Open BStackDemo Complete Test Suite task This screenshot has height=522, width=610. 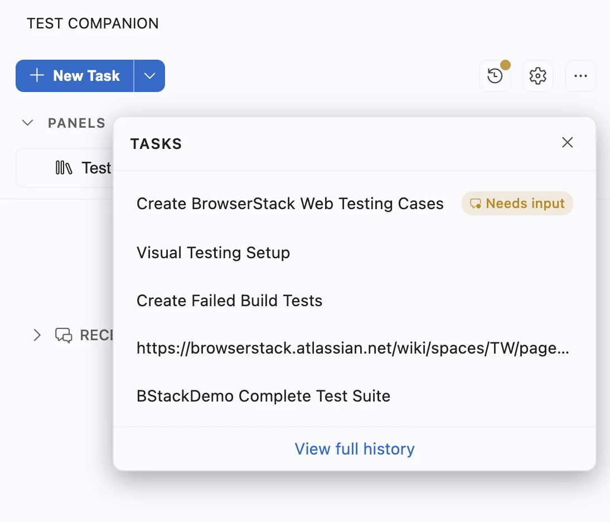click(x=263, y=396)
